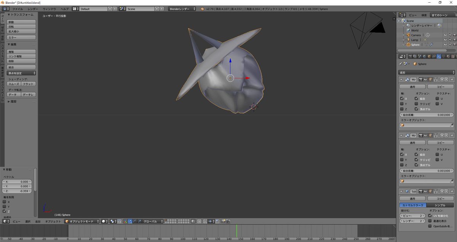Remove the Subsurf modifier with its X icon

coord(452,191)
